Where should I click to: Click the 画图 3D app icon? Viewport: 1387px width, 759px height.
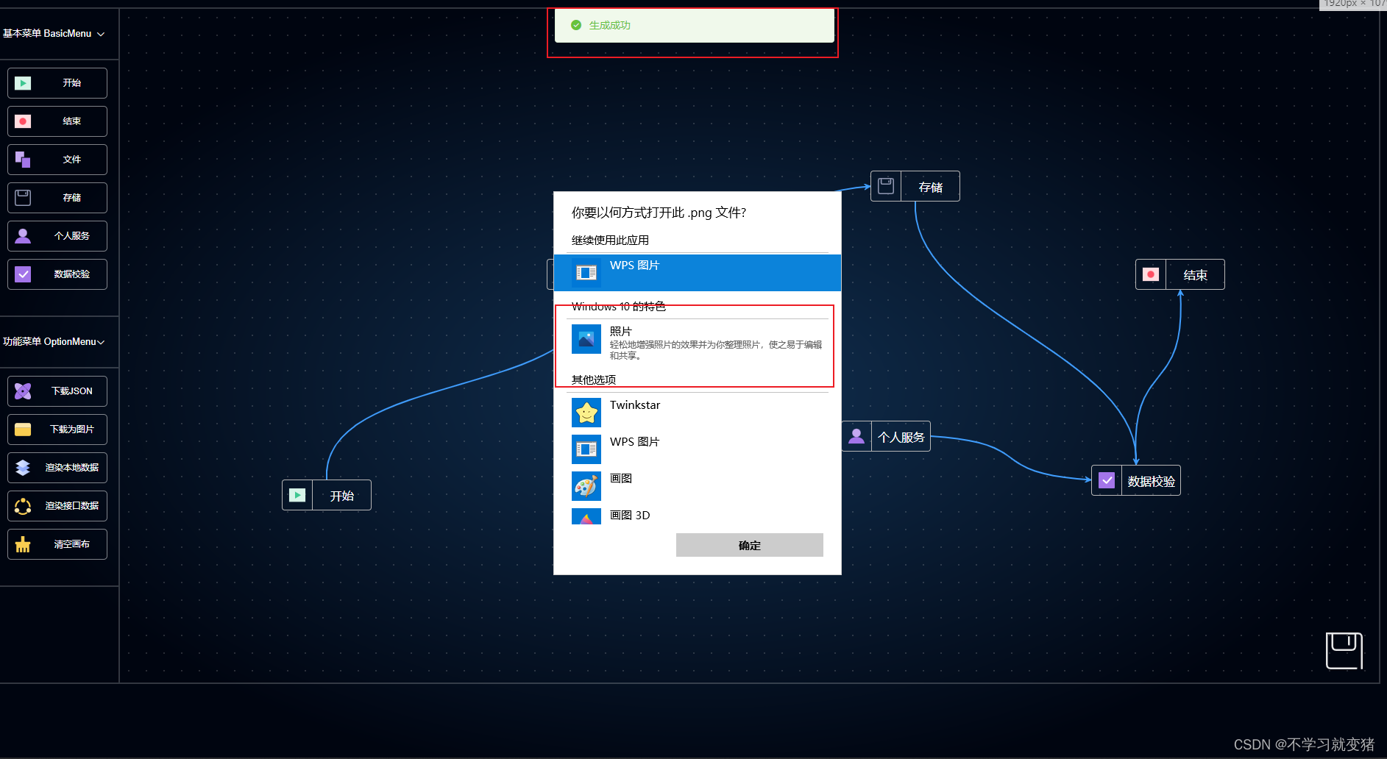[586, 516]
